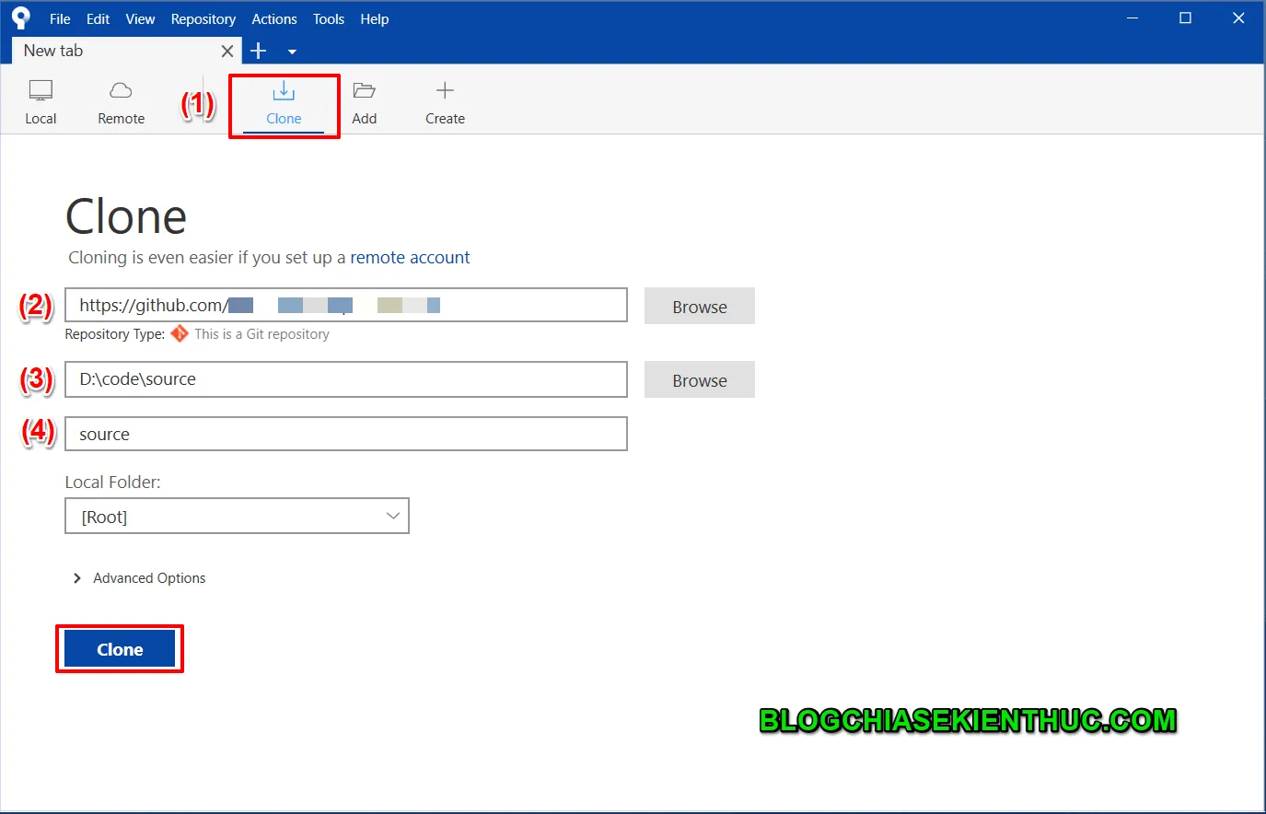Screen dimensions: 1266x814
Task: Open the Tools menu
Action: pyautogui.click(x=328, y=18)
